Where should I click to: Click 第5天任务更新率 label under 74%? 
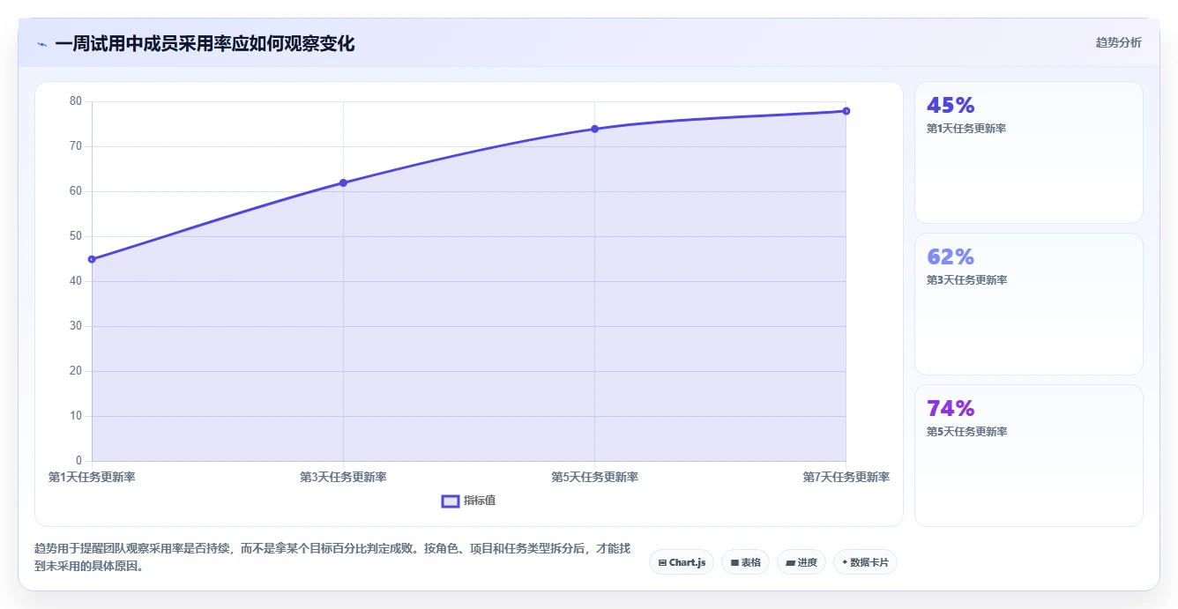pos(966,432)
